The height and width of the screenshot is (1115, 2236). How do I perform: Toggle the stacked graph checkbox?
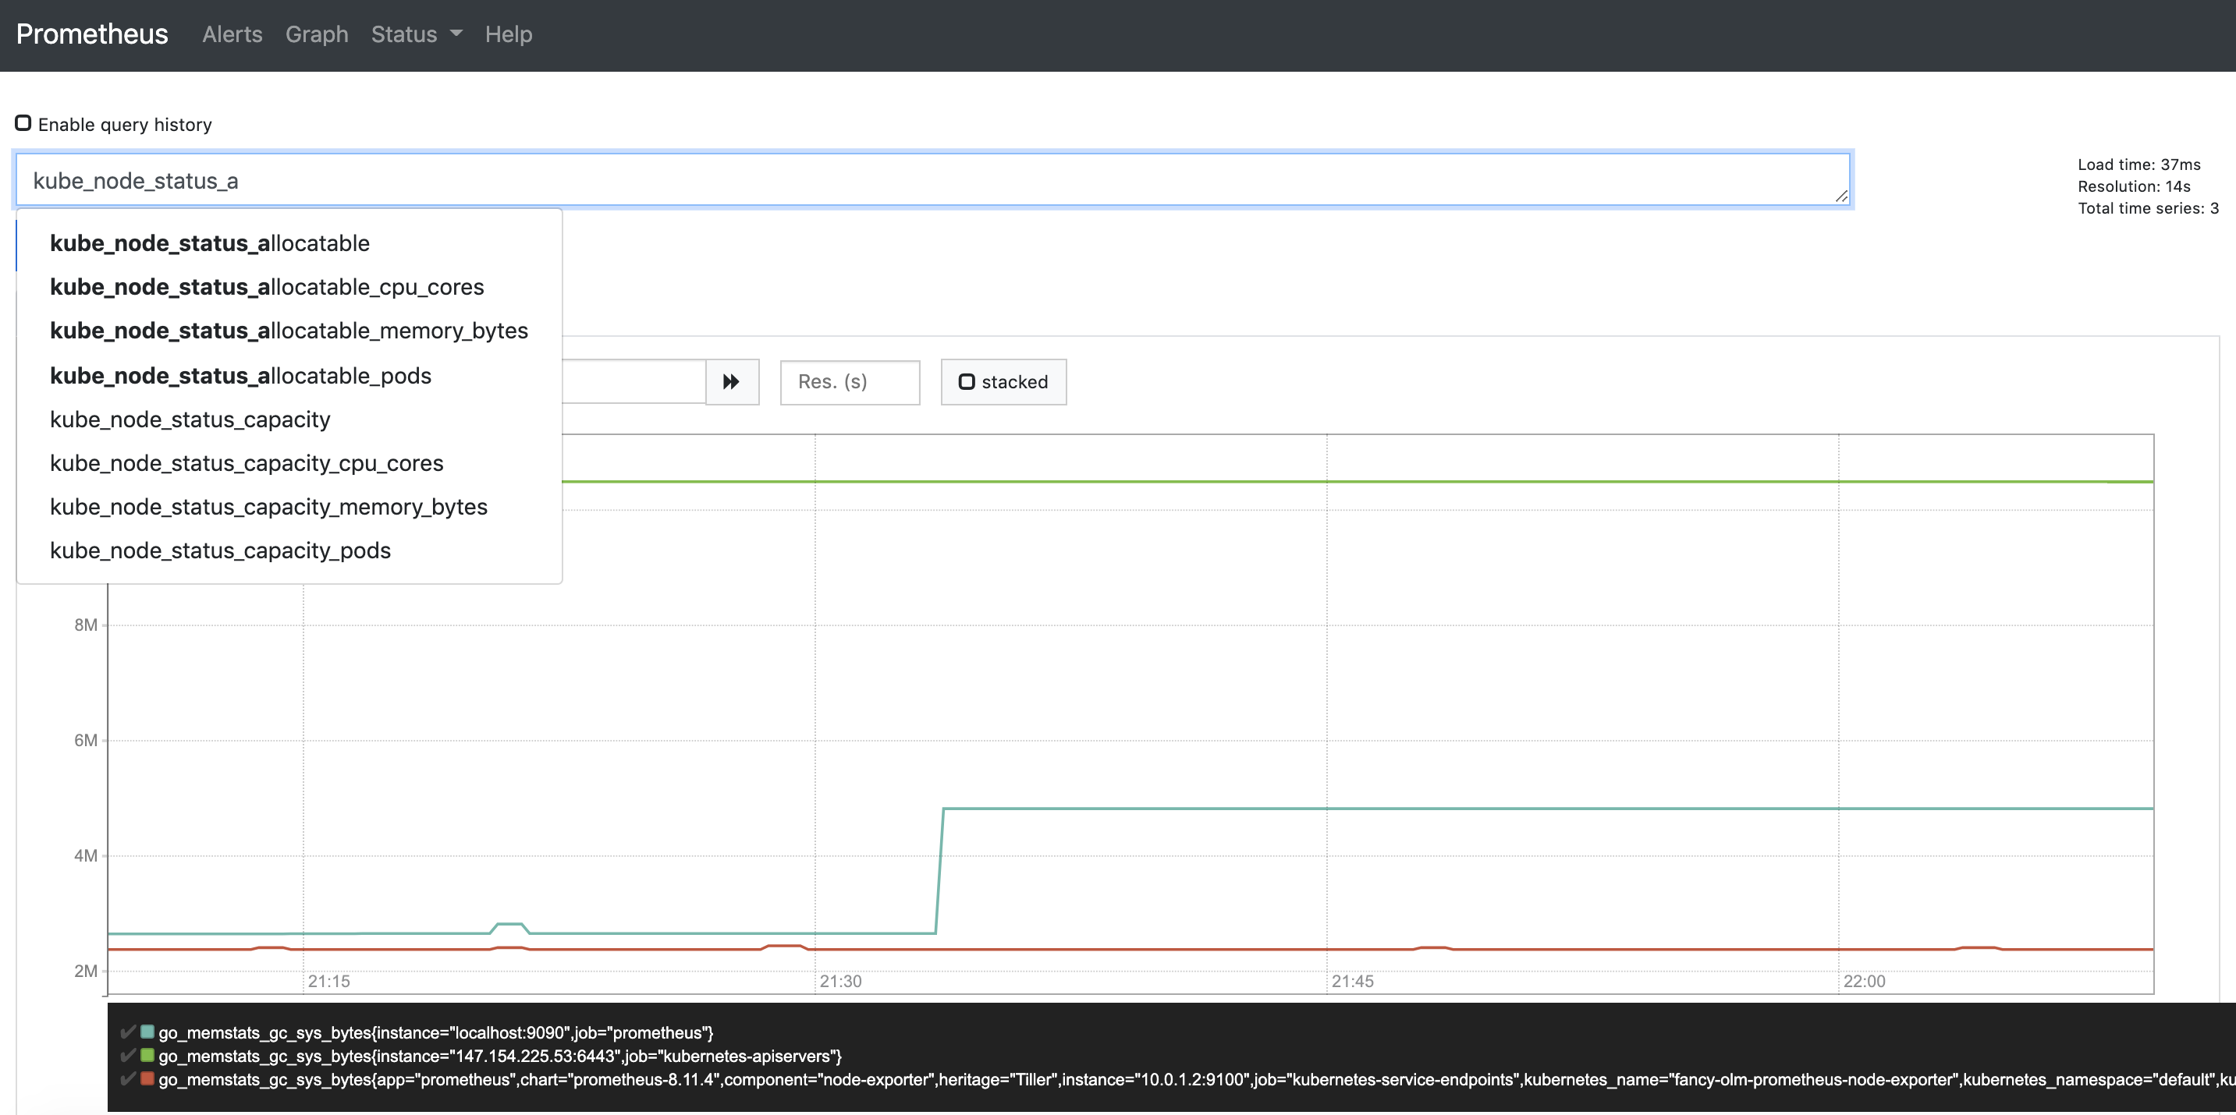click(966, 382)
